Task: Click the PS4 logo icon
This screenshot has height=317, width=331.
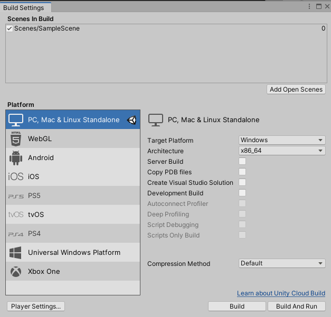Action: pyautogui.click(x=16, y=234)
